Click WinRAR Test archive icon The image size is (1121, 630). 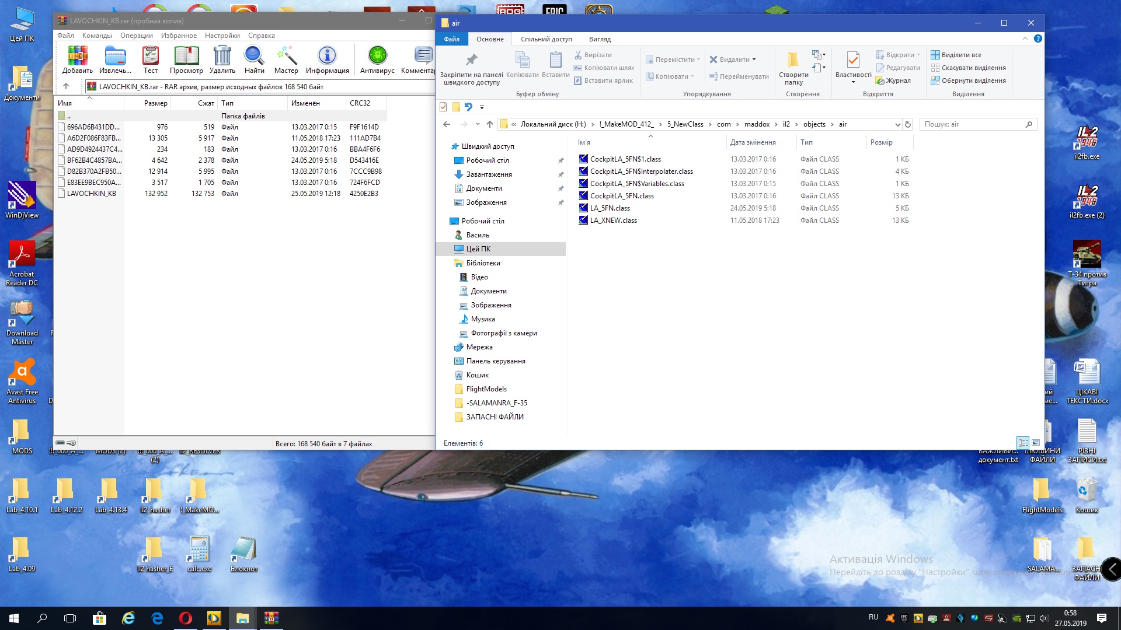tap(151, 57)
